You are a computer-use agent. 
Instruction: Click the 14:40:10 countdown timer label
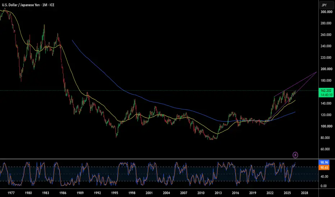326,95
